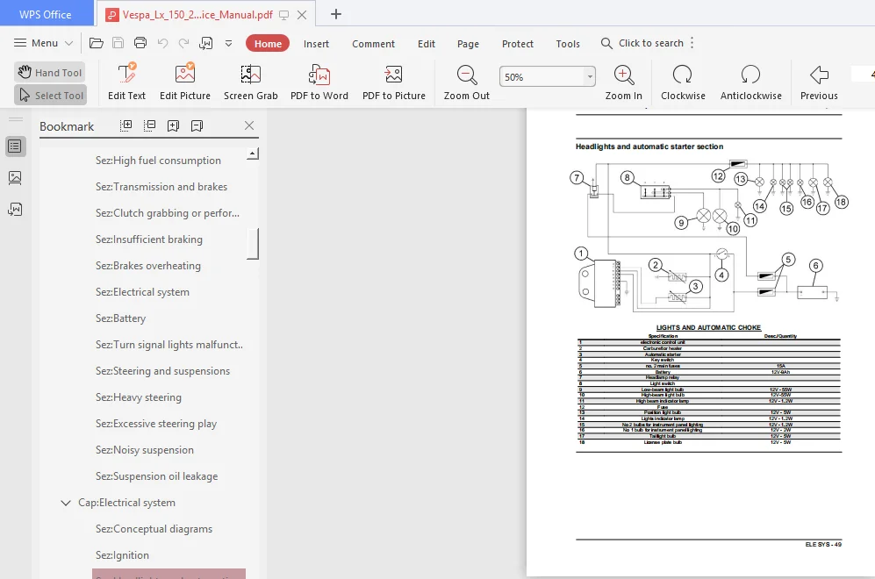Open bookmark Sez:Battery

(120, 318)
